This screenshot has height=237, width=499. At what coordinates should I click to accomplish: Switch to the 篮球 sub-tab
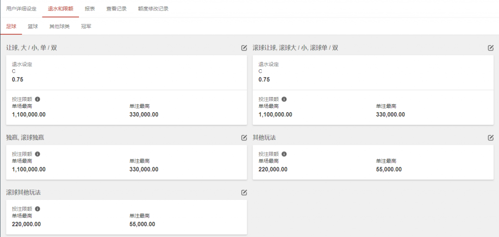(33, 26)
